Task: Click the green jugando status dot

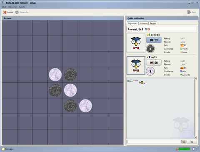Action: point(181,75)
